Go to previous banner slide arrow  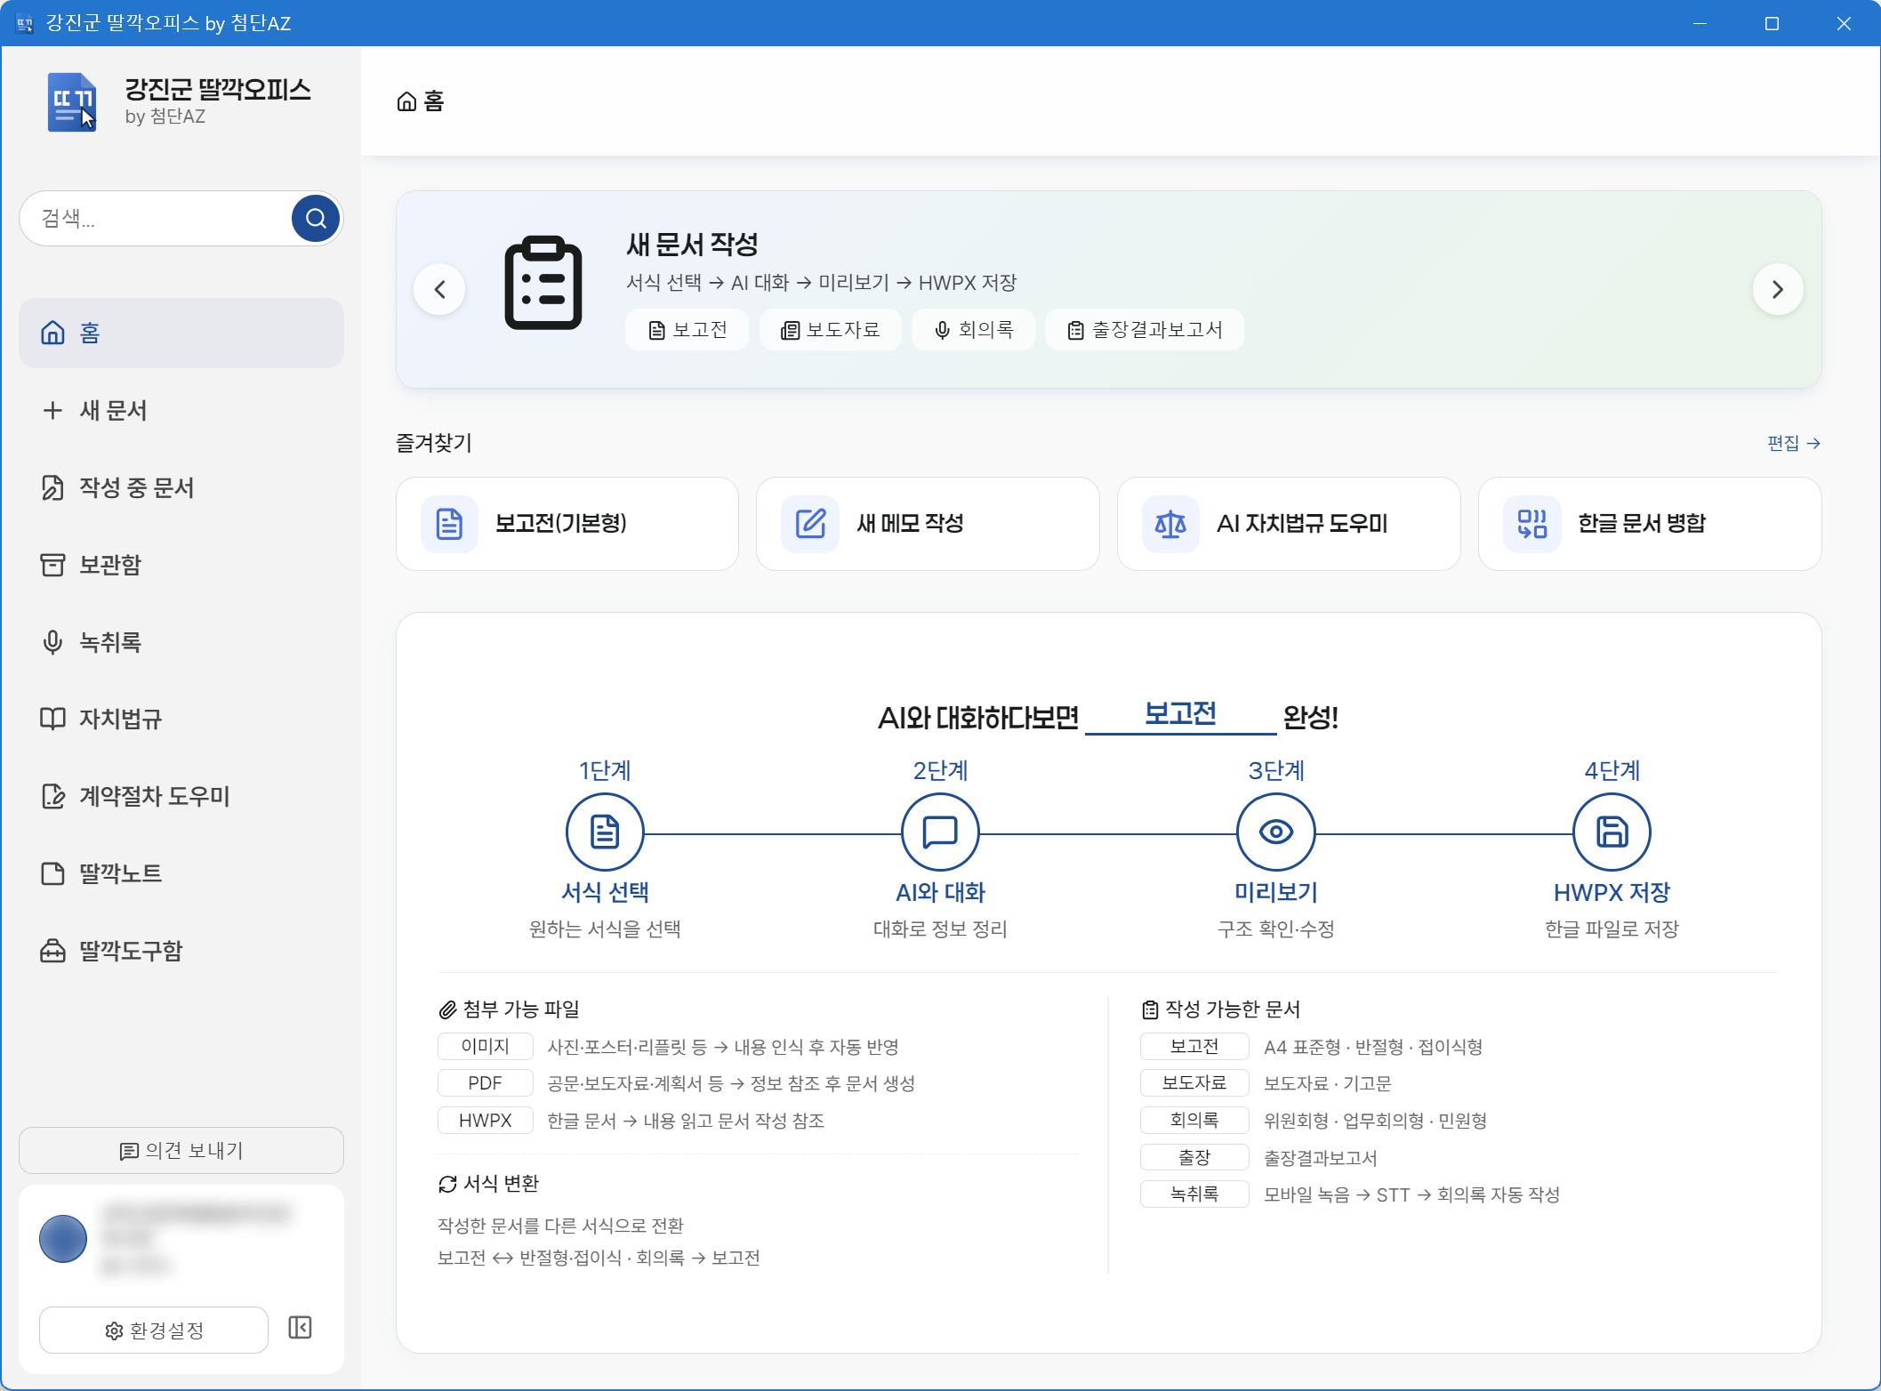coord(439,289)
